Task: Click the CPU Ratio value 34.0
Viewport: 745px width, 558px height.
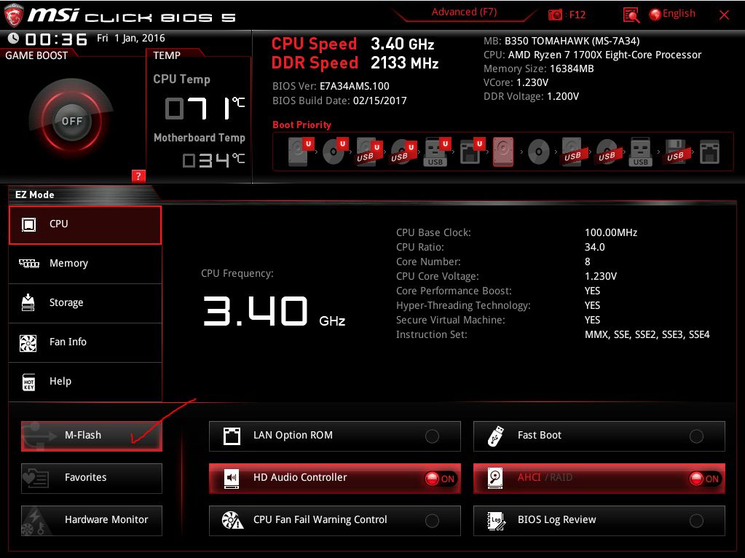Action: (594, 247)
